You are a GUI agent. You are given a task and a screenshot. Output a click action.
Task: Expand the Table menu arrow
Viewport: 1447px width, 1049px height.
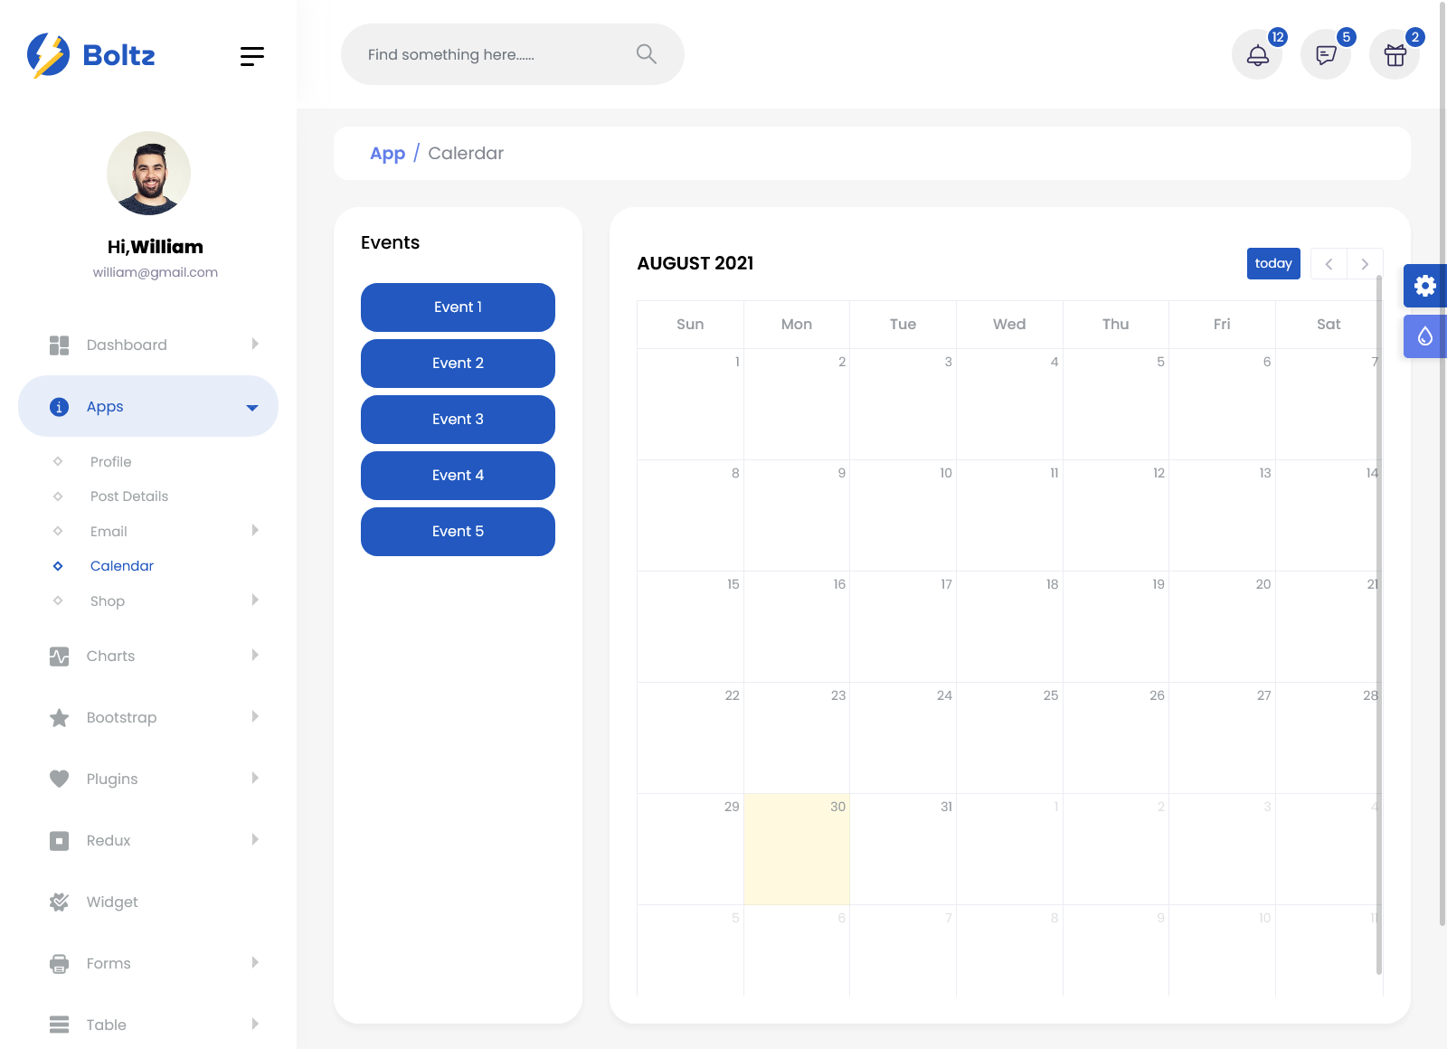click(255, 1024)
